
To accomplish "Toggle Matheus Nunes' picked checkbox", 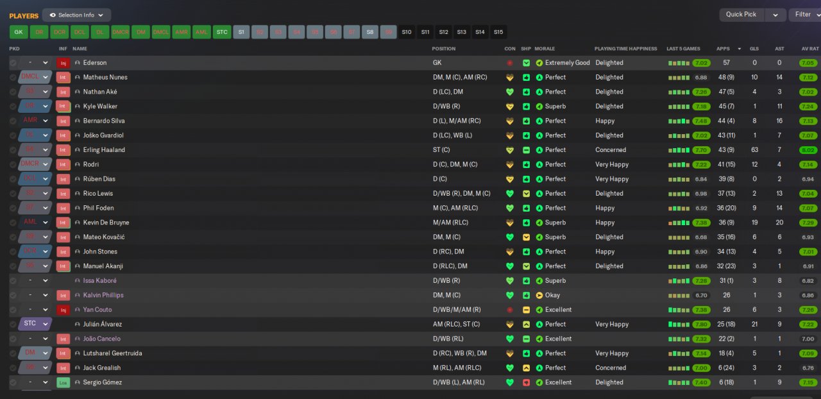I will click(x=13, y=78).
